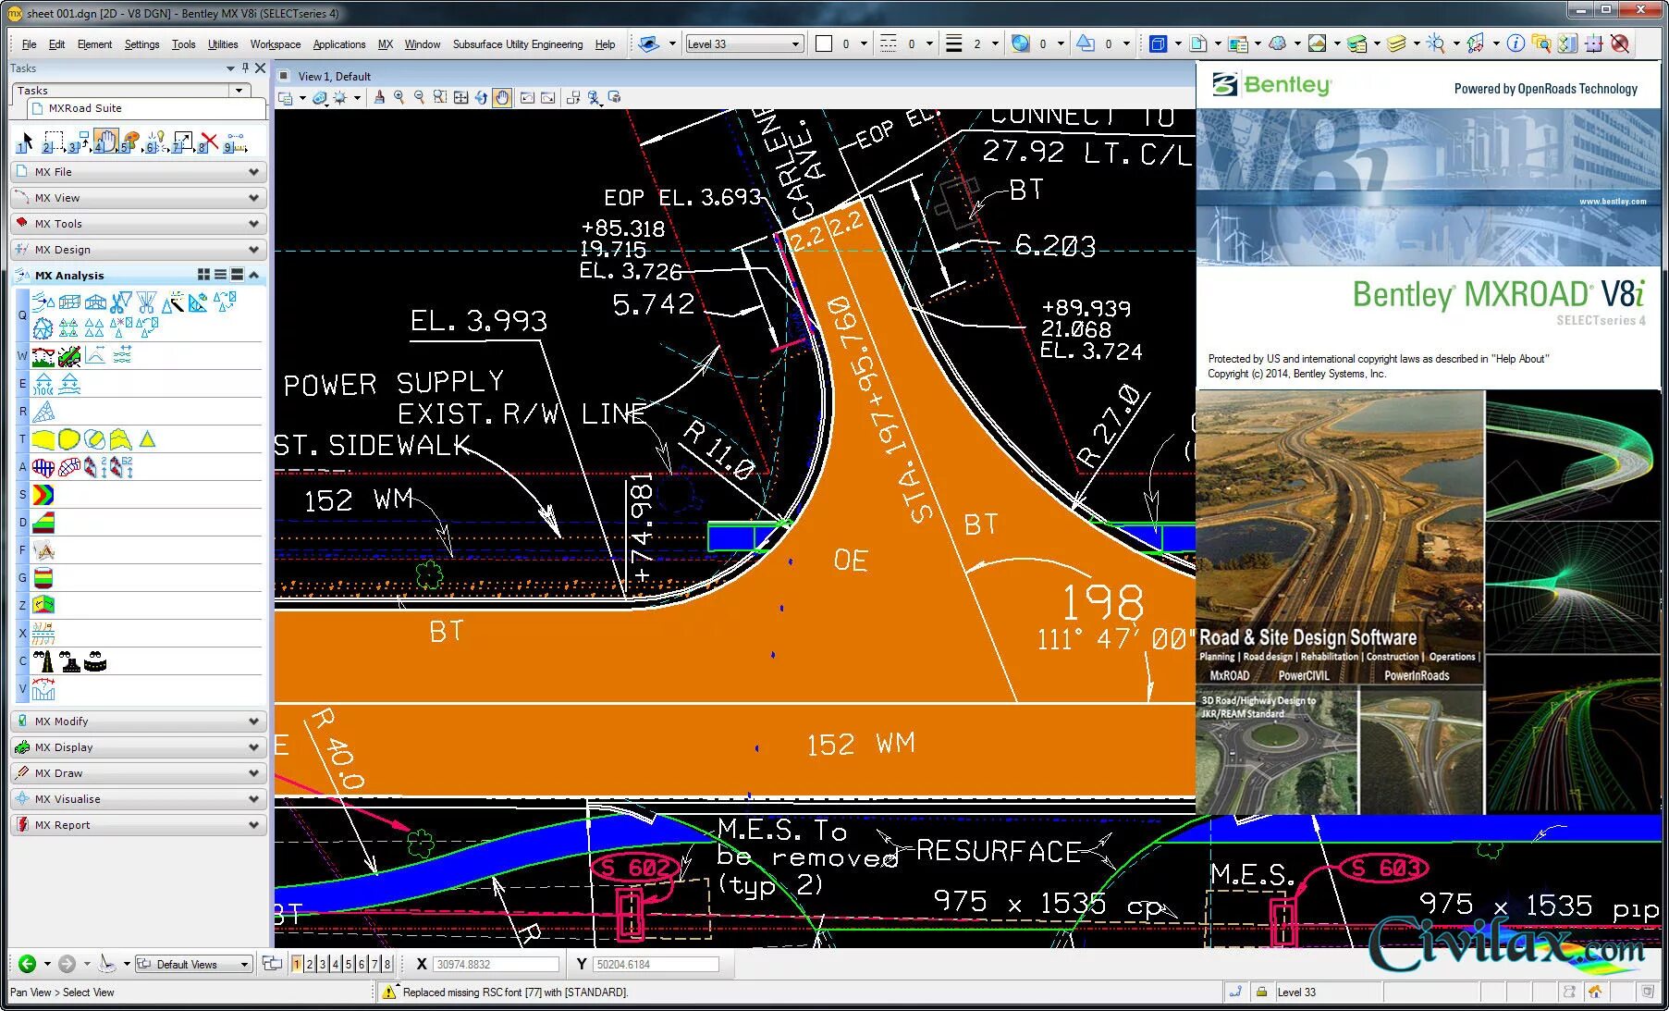Expand the MX Display task group
The width and height of the screenshot is (1669, 1011).
pyautogui.click(x=139, y=747)
